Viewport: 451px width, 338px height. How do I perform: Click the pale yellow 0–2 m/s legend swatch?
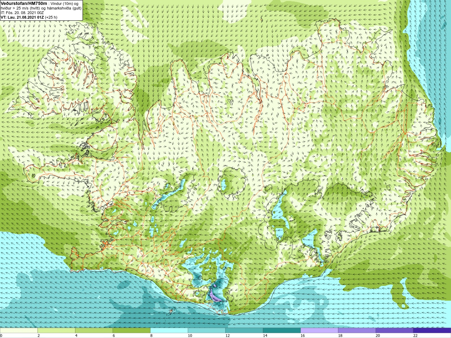click(19, 331)
